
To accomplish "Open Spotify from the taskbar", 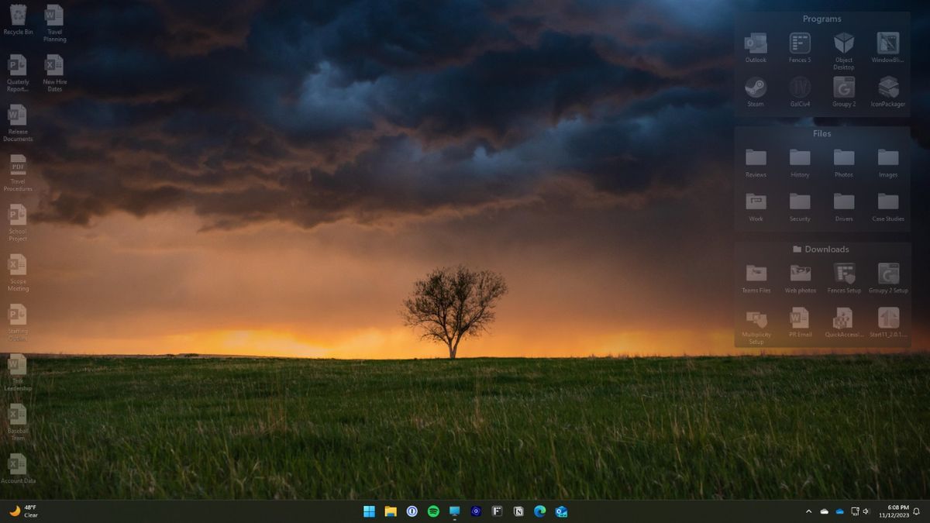I will click(x=433, y=511).
